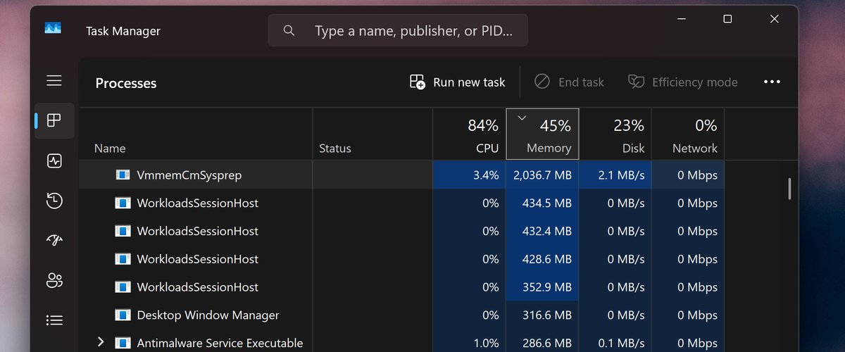Click the 434.5 MB memory cell
This screenshot has width=845, height=352.
542,203
